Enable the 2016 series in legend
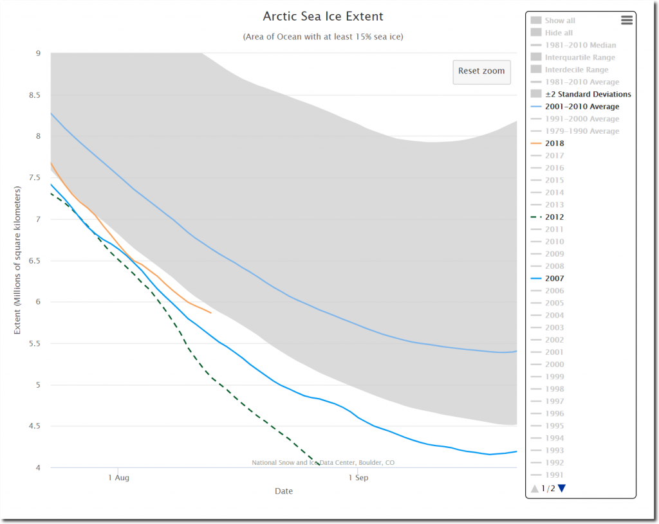The width and height of the screenshot is (659, 524). 554,168
